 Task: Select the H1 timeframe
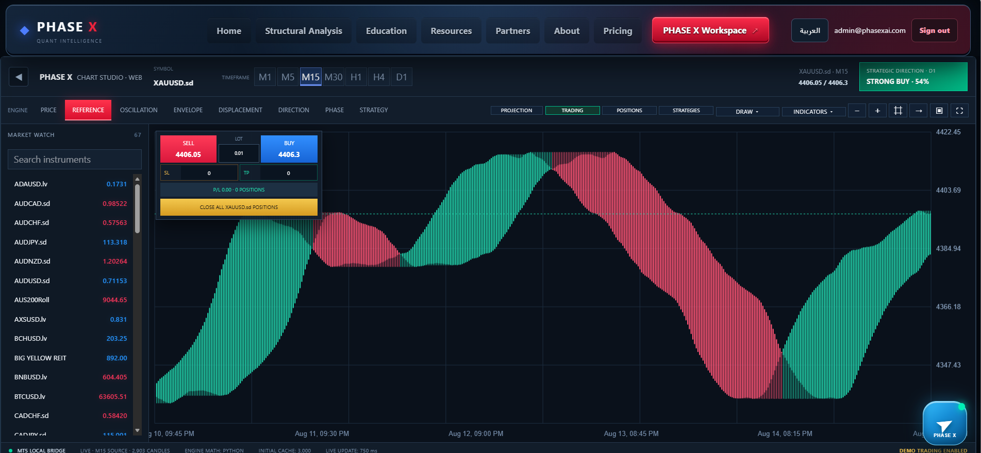[356, 77]
